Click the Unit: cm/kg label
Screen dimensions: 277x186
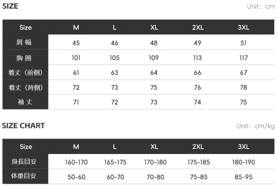pyautogui.click(x=255, y=126)
